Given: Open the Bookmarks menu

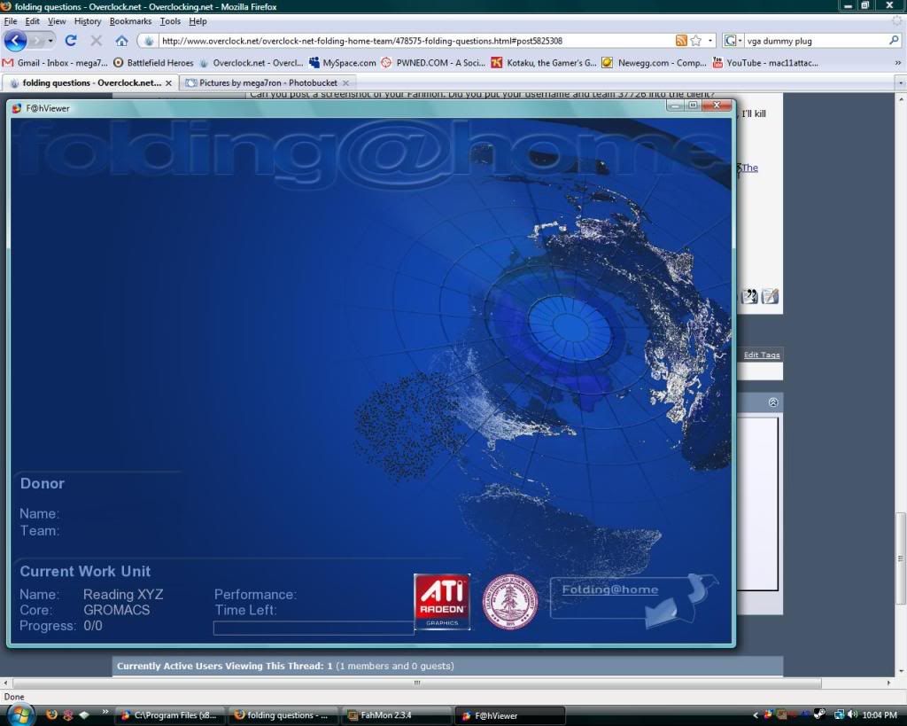Looking at the screenshot, I should [x=130, y=20].
